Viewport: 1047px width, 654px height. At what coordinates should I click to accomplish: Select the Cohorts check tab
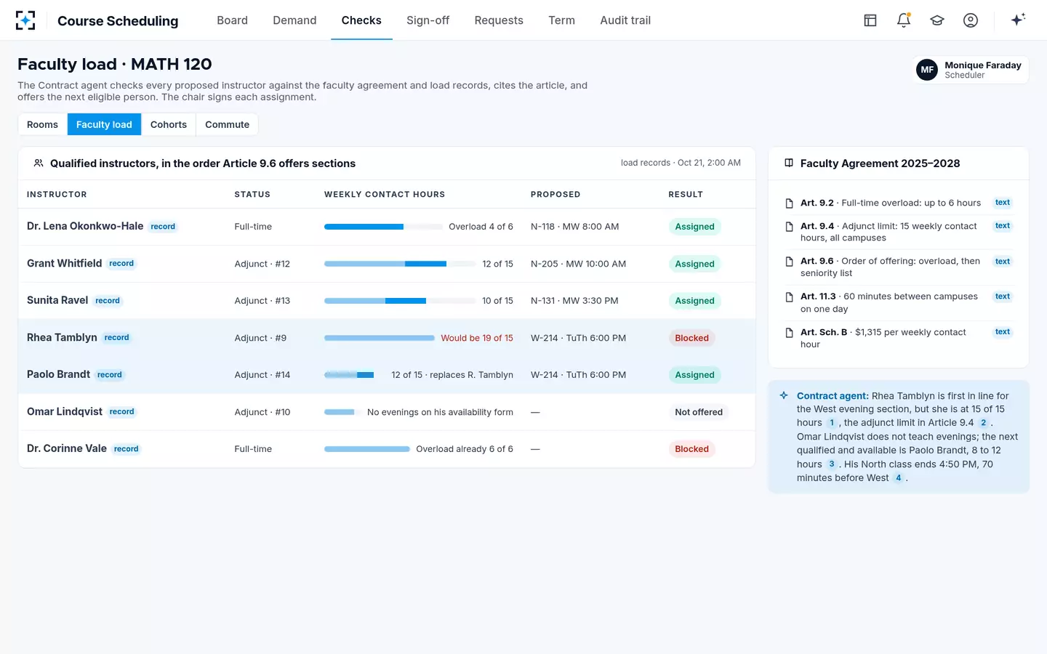pos(169,124)
